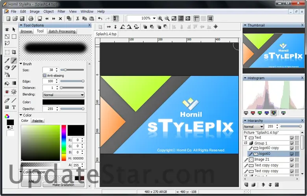Image resolution: width=307 pixels, height=196 pixels.
Task: Click the flip horizontal arrow icon
Action: tap(109, 27)
